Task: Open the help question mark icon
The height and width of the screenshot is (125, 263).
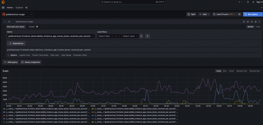Action: (x=248, y=2)
